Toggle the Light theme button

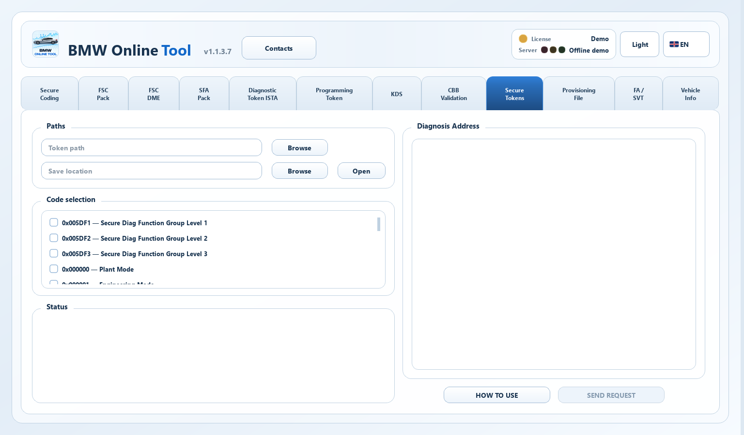coord(639,44)
